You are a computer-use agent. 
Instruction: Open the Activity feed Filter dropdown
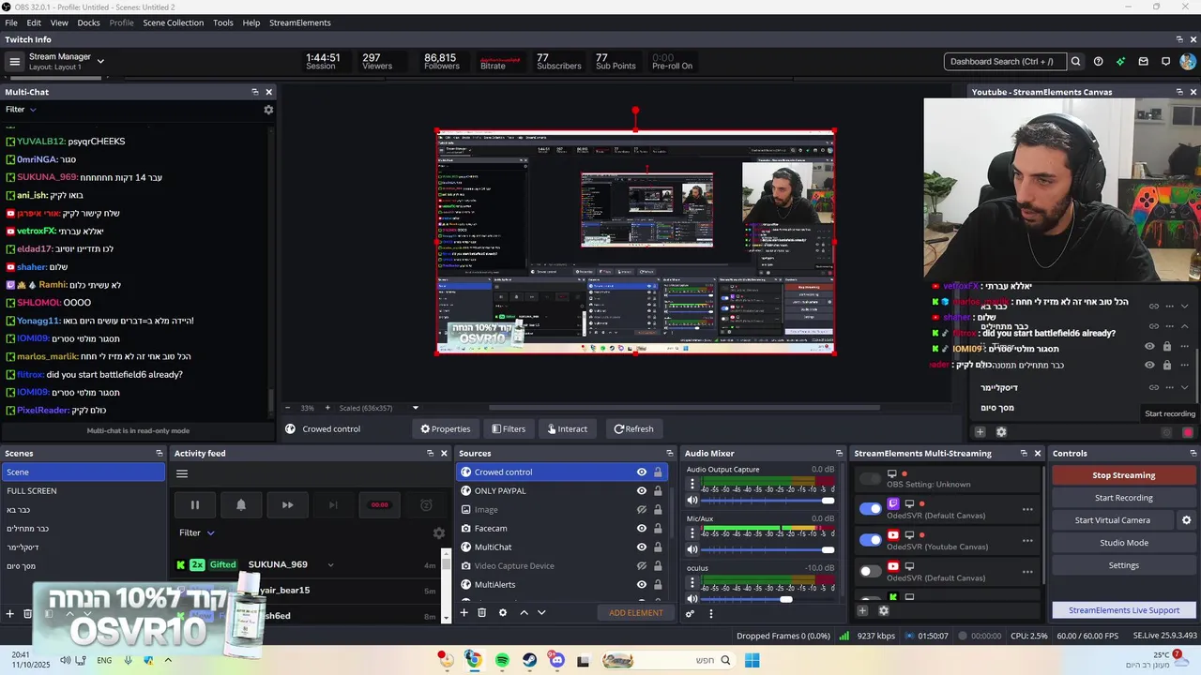coord(197,532)
